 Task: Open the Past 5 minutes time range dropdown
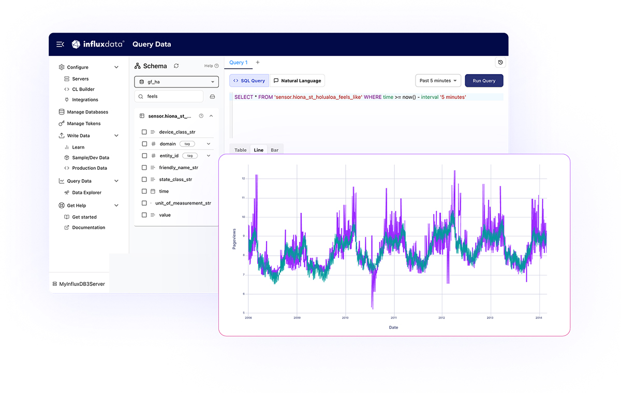tap(438, 81)
